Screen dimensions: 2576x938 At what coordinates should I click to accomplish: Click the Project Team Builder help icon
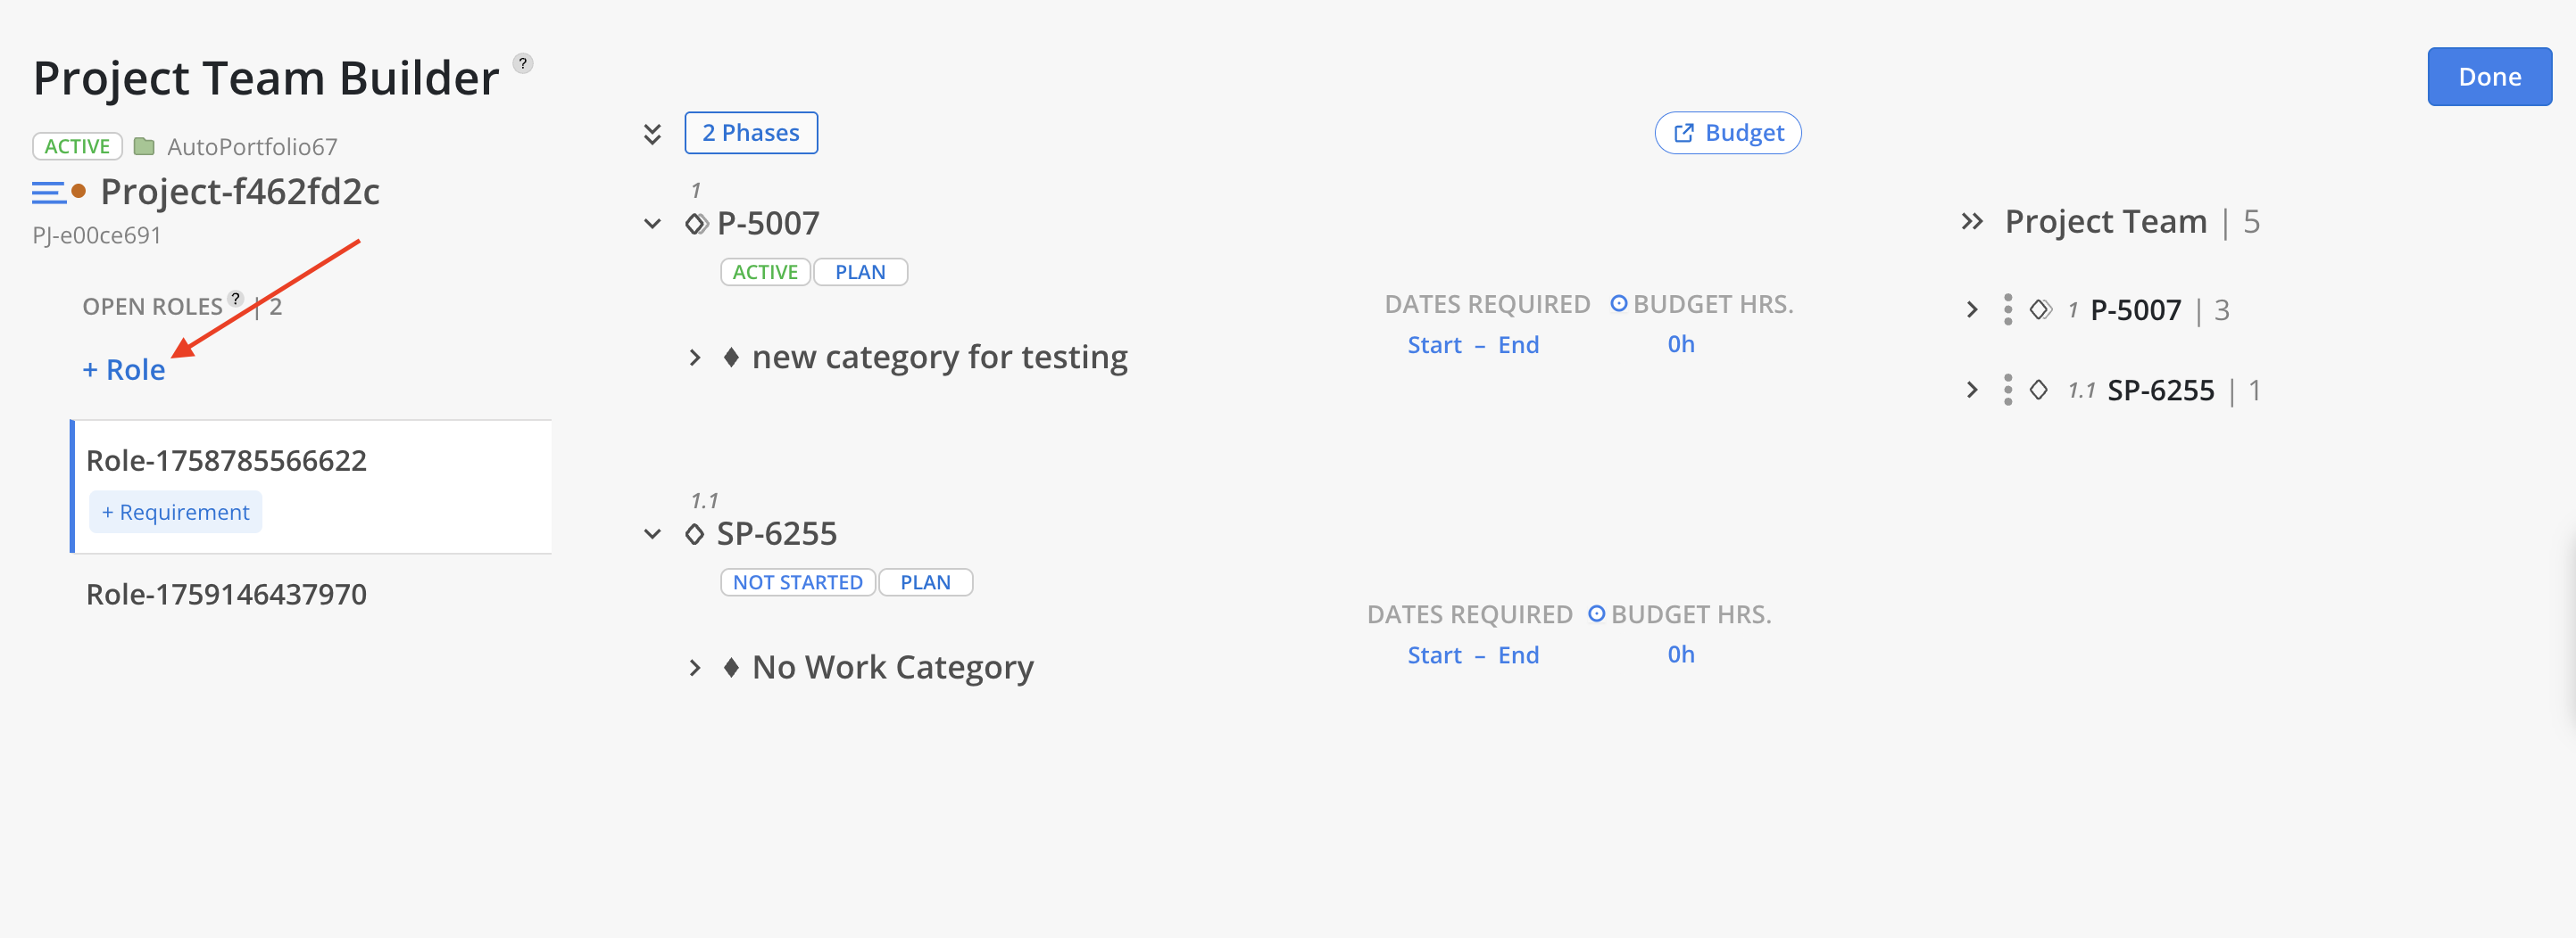click(x=523, y=64)
